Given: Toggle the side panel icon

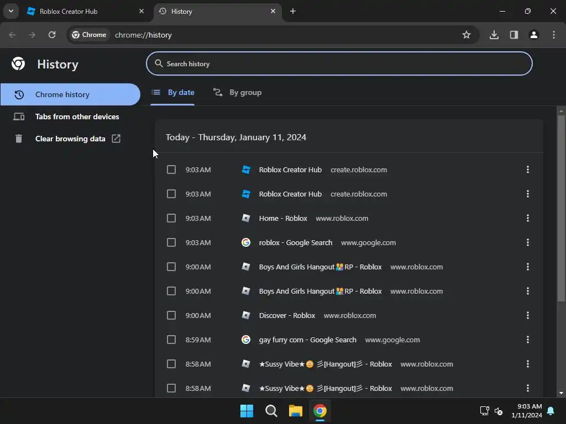Looking at the screenshot, I should tap(514, 35).
